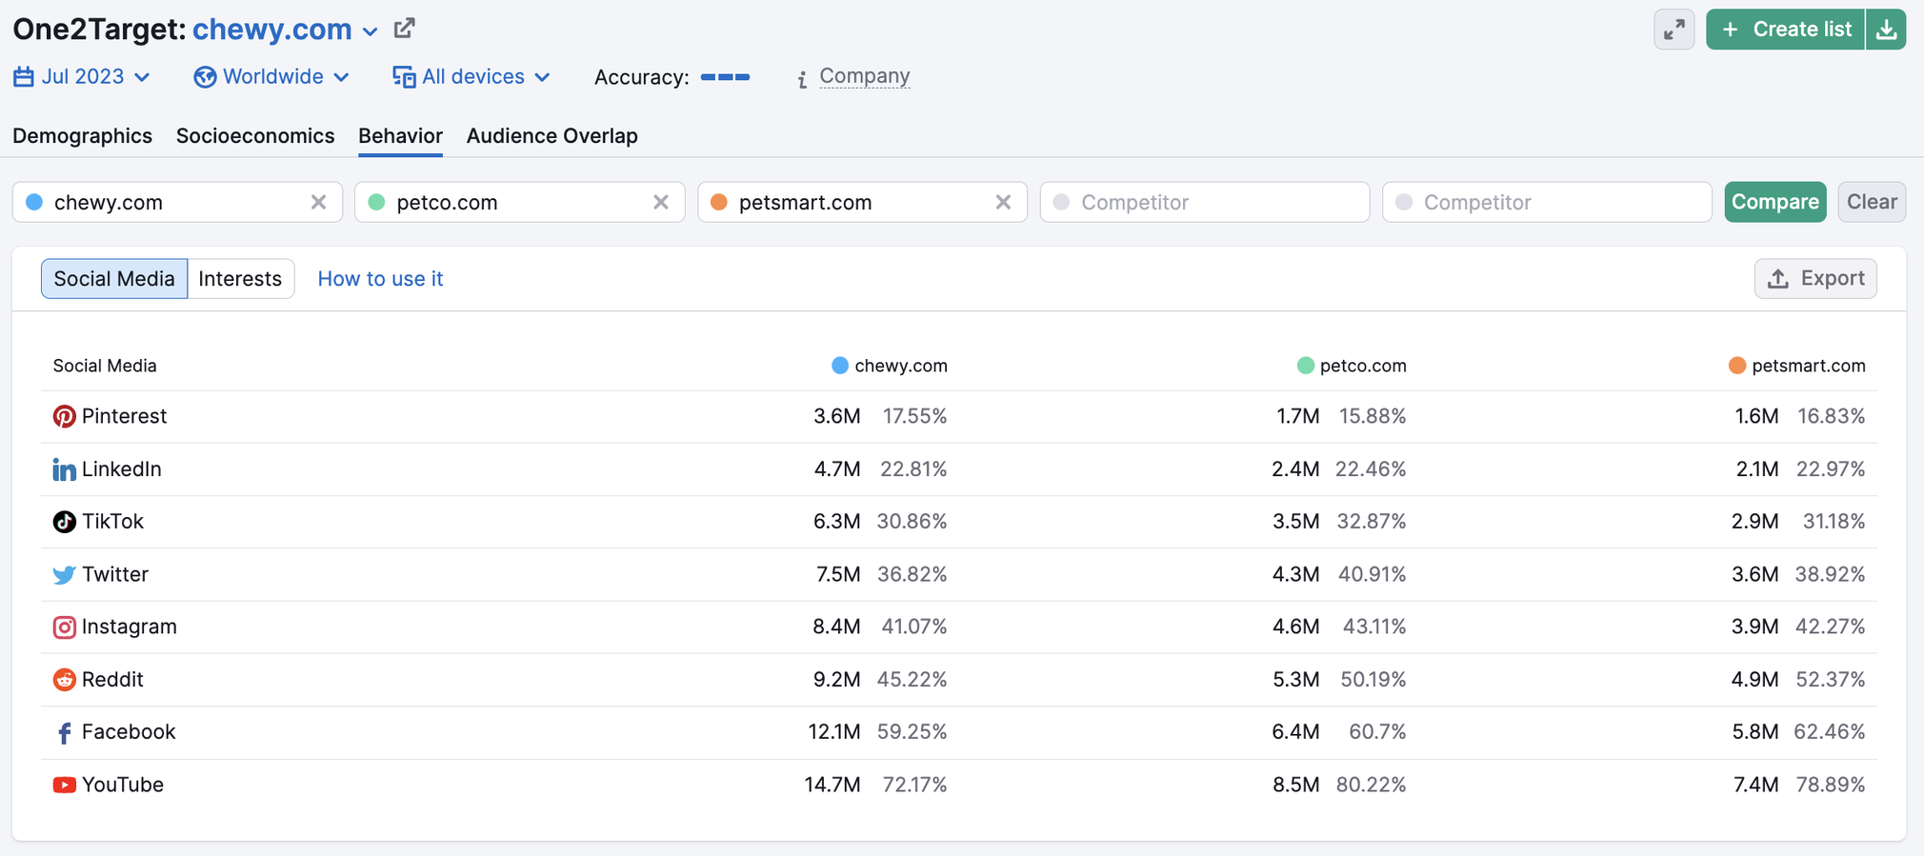Click the chewy.com domain input field
The width and height of the screenshot is (1924, 856).
(x=177, y=202)
